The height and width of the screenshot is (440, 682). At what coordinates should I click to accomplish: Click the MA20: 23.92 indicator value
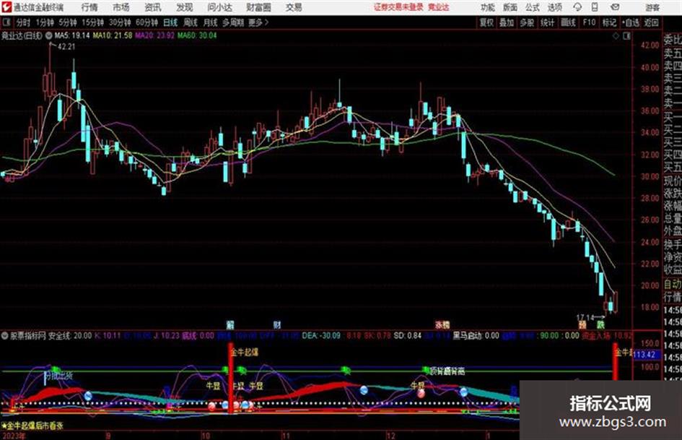tap(155, 35)
